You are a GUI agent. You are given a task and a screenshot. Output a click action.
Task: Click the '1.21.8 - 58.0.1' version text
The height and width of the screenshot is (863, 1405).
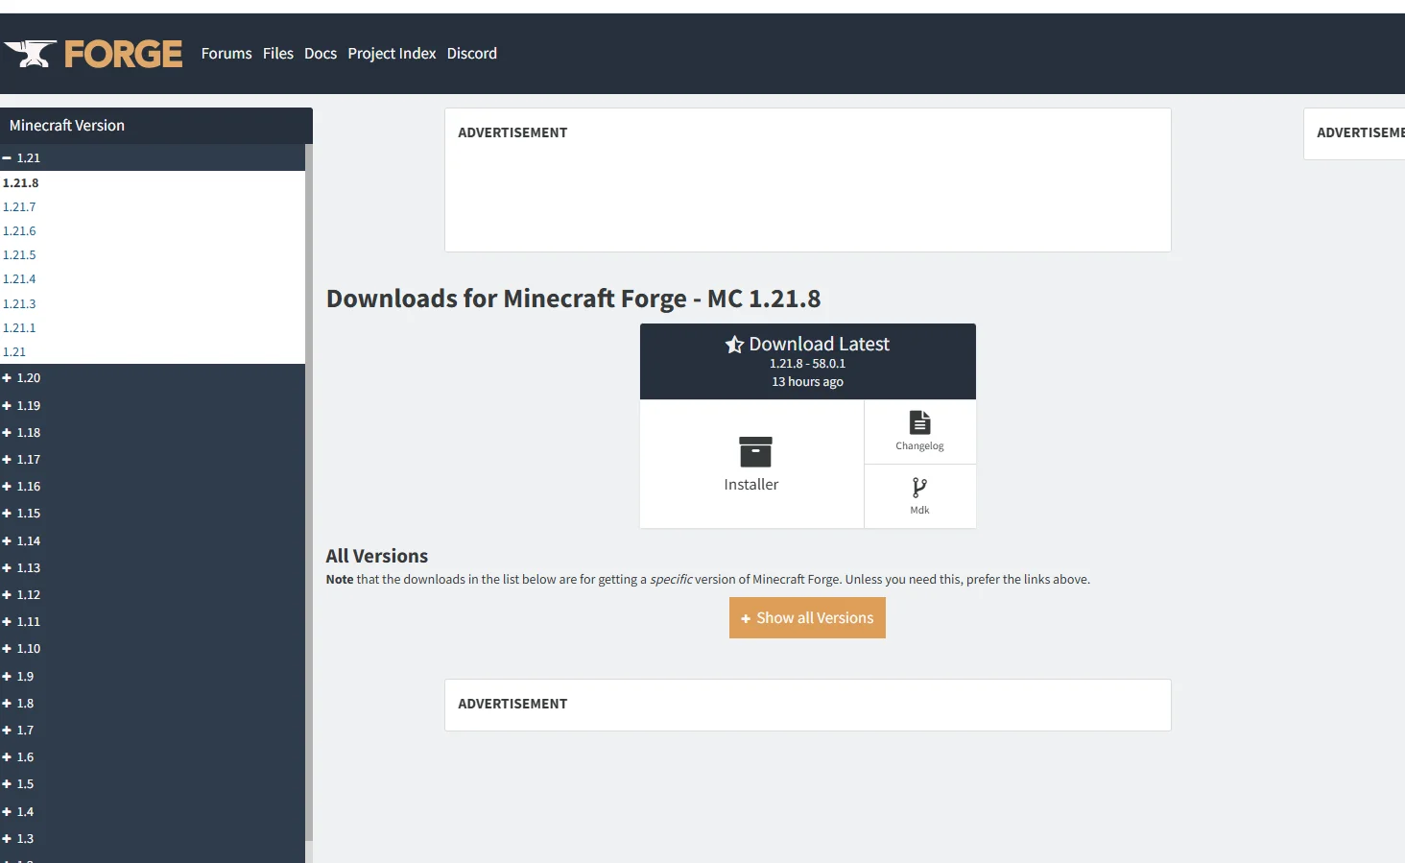click(807, 364)
